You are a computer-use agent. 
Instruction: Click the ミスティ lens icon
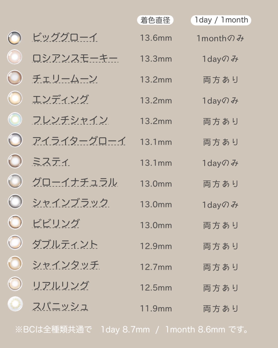click(15, 161)
